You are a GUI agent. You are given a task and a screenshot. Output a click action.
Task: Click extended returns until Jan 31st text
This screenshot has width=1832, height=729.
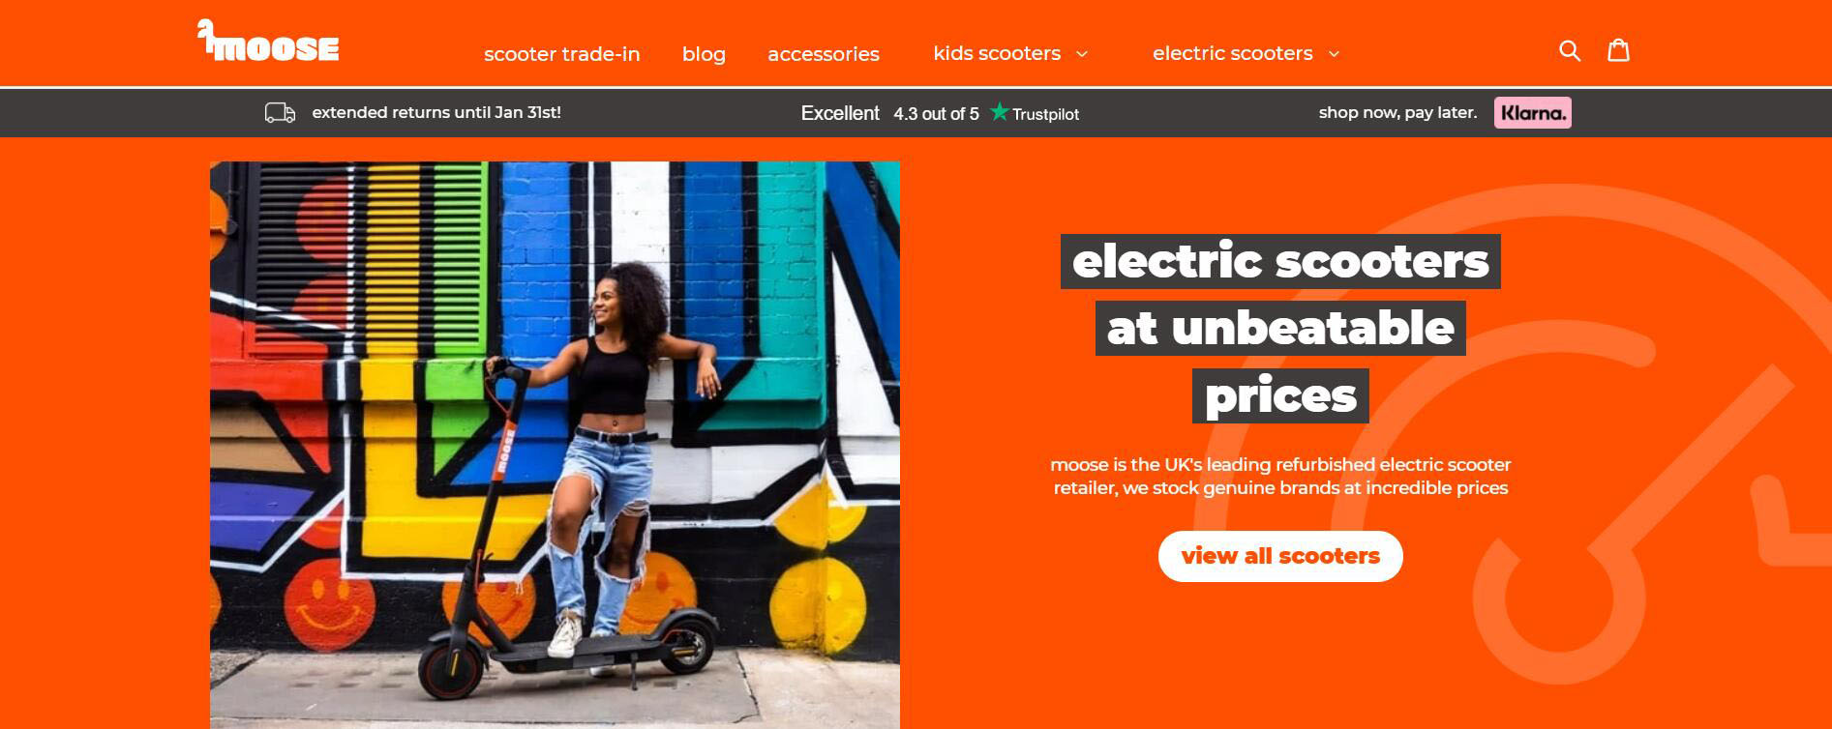click(436, 112)
